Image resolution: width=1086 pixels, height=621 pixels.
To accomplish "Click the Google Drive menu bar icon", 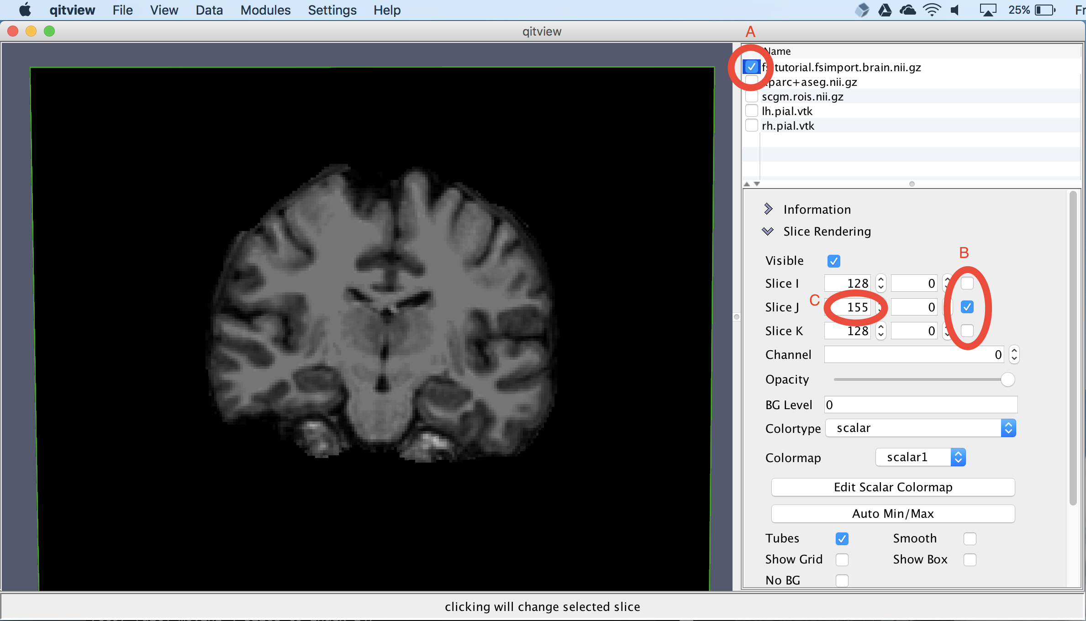I will point(885,10).
